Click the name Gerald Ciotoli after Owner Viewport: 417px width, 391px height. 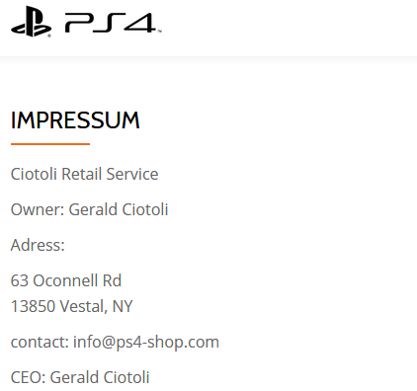[x=119, y=209]
